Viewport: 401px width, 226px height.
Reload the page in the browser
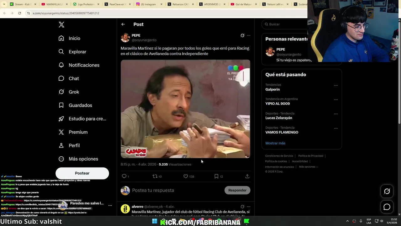coord(19,13)
